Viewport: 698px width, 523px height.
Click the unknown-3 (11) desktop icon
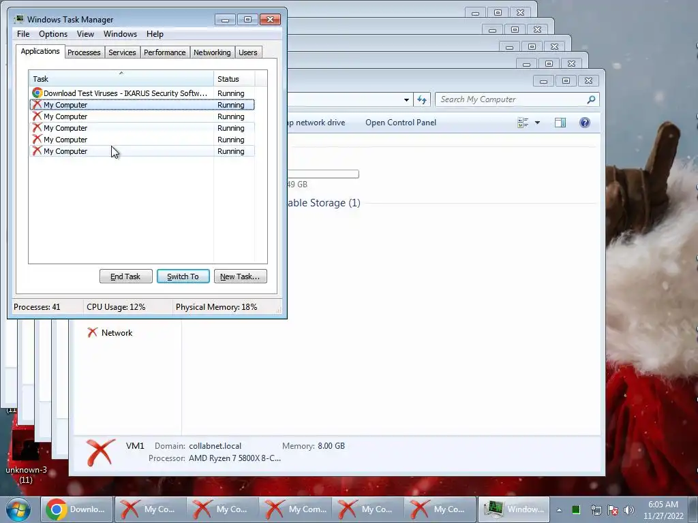pyautogui.click(x=26, y=458)
